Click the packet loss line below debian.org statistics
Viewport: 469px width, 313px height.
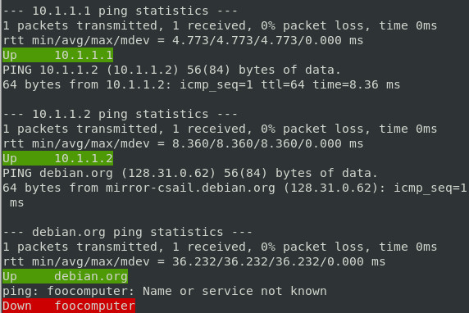click(220, 247)
